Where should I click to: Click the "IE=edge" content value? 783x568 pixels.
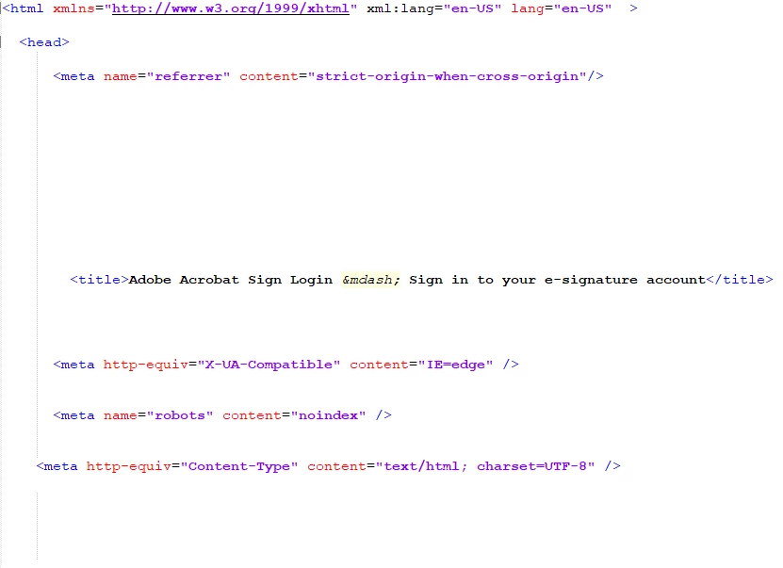455,365
